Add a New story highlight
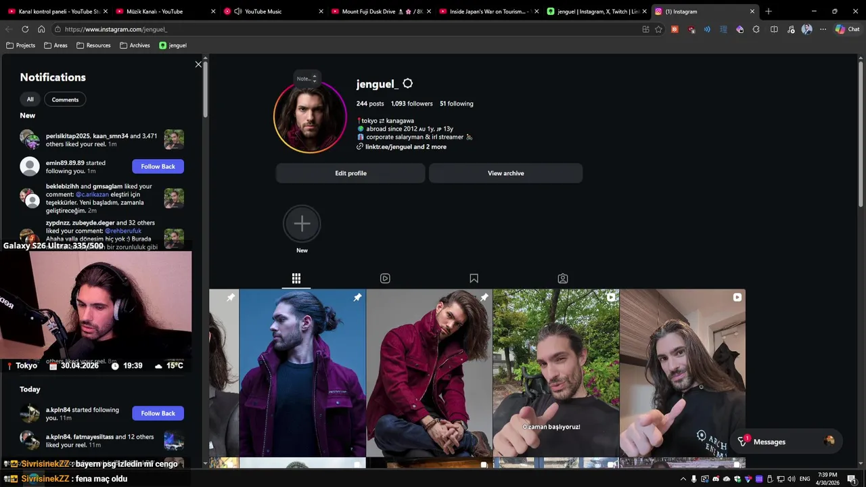This screenshot has width=866, height=487. coord(302,224)
